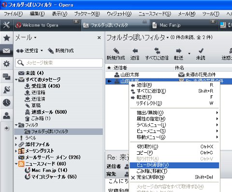Choose ごみ箱に移動(T) in context menu
The height and width of the screenshot is (192, 232).
coord(174,171)
